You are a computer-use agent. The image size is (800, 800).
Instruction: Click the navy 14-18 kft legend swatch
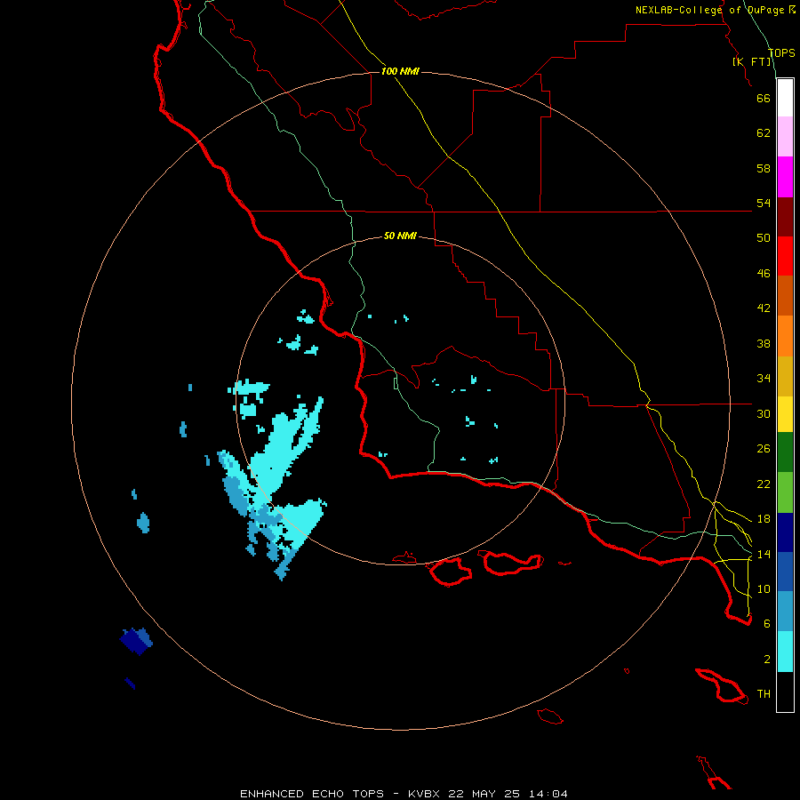point(785,532)
